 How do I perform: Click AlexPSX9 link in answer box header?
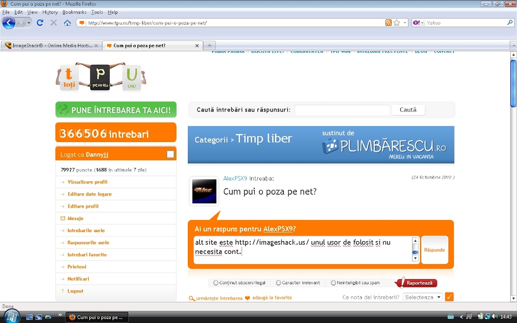[278, 229]
